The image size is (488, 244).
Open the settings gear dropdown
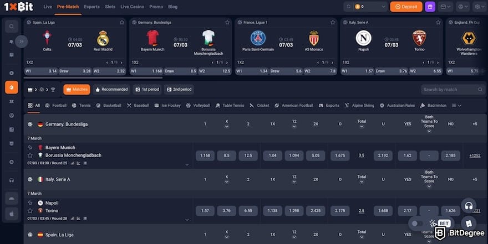(x=480, y=7)
